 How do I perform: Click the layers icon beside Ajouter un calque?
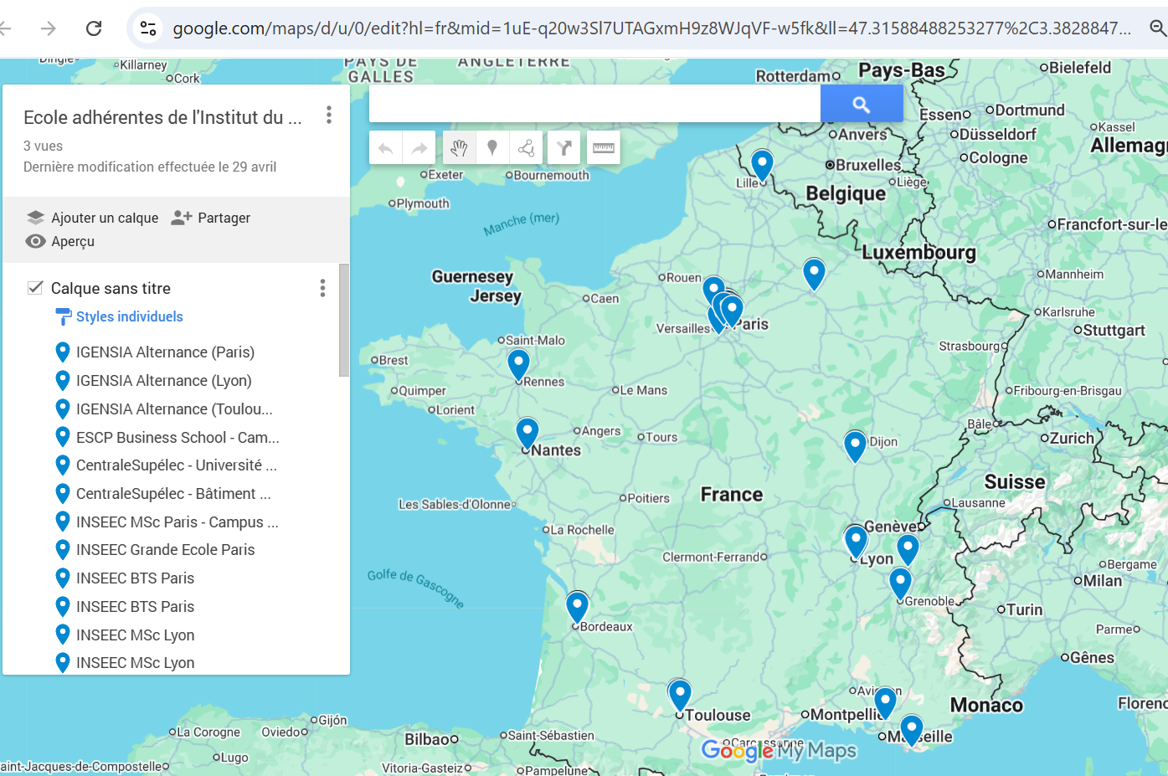[x=35, y=218]
